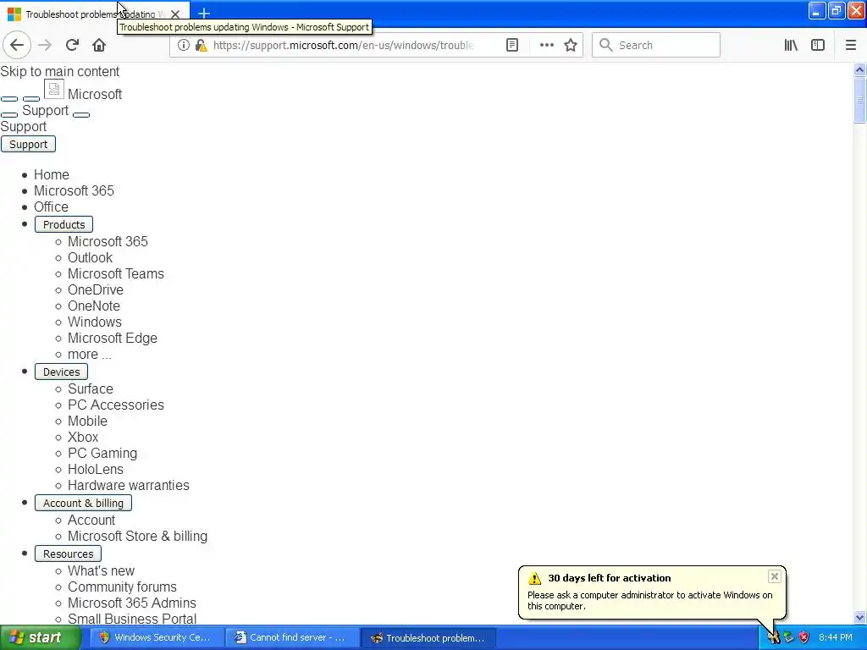
Task: Click the URL address field
Action: [343, 46]
